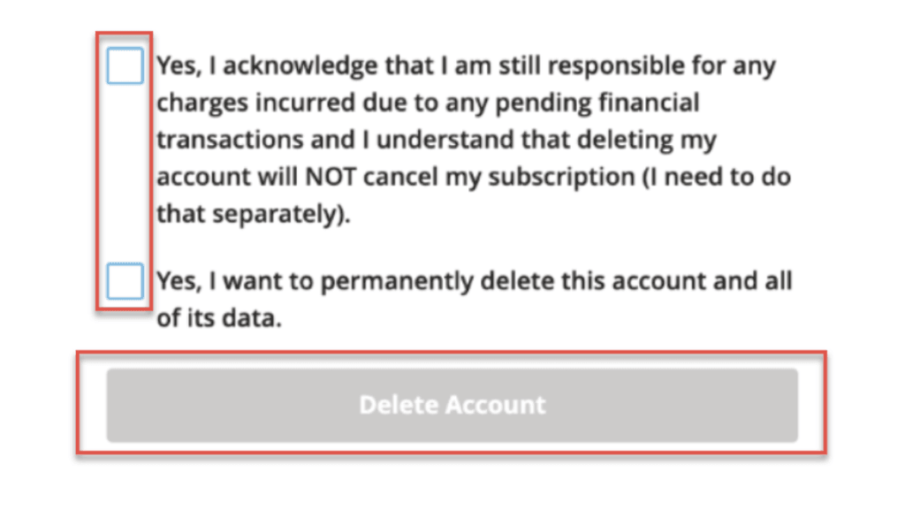Screen dimensions: 905x510
Task: Mark the subscription cancellation acknowledgment checkbox
Action: click(x=124, y=65)
